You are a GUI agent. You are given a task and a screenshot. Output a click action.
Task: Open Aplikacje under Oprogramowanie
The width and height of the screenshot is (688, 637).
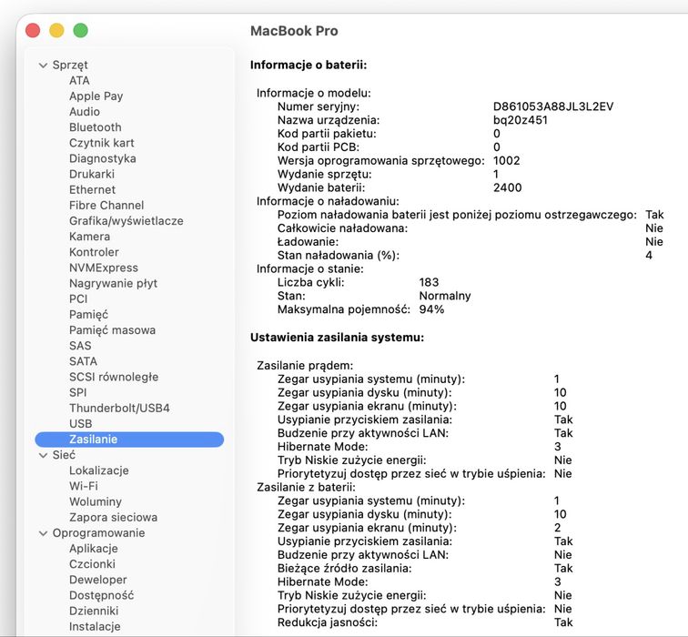94,549
